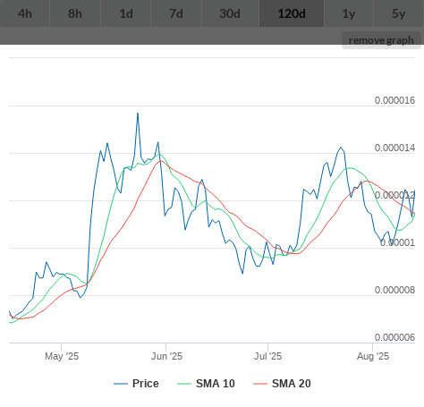Click the blue Price legend line marker

pos(121,384)
